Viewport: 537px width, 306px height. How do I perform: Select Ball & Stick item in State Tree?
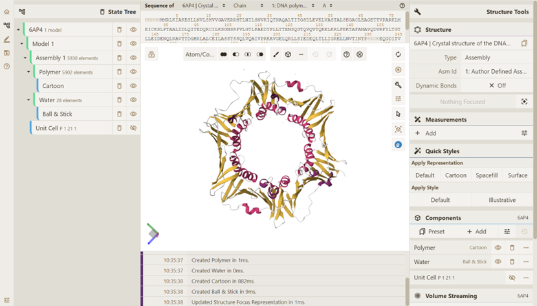(x=58, y=114)
